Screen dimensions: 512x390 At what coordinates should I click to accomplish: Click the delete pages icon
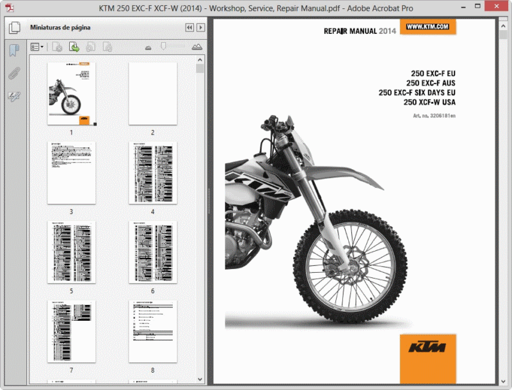(x=57, y=47)
